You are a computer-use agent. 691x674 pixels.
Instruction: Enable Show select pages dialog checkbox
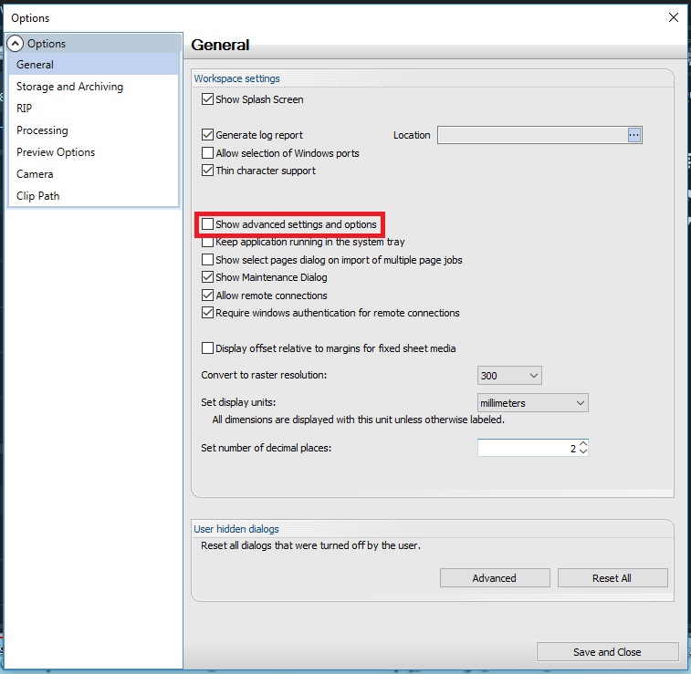tap(207, 260)
